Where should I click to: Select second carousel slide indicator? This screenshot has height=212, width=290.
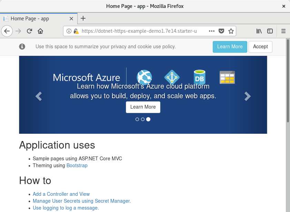coord(143,119)
